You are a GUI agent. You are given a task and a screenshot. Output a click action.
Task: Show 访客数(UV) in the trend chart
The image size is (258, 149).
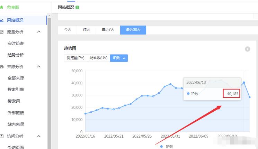(x=99, y=58)
